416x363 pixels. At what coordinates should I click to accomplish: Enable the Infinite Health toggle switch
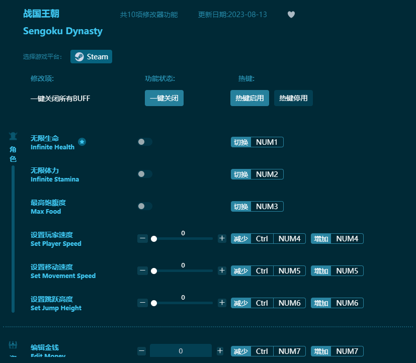(145, 142)
